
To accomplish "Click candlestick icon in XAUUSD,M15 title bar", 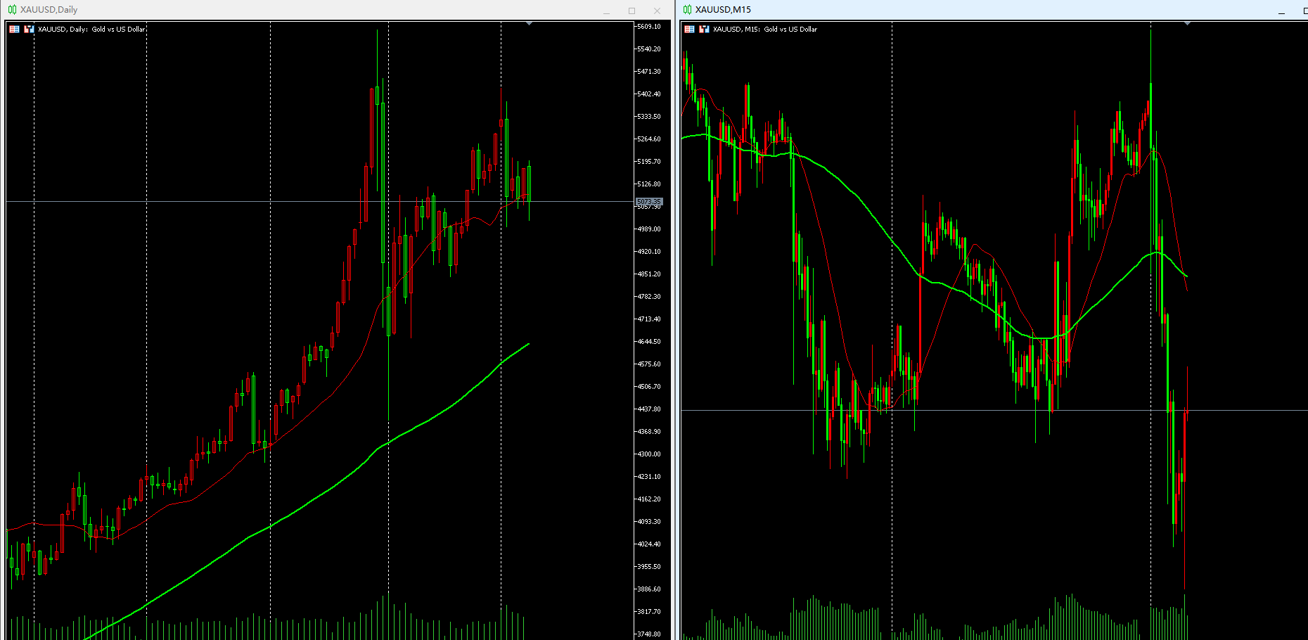I will pyautogui.click(x=687, y=10).
